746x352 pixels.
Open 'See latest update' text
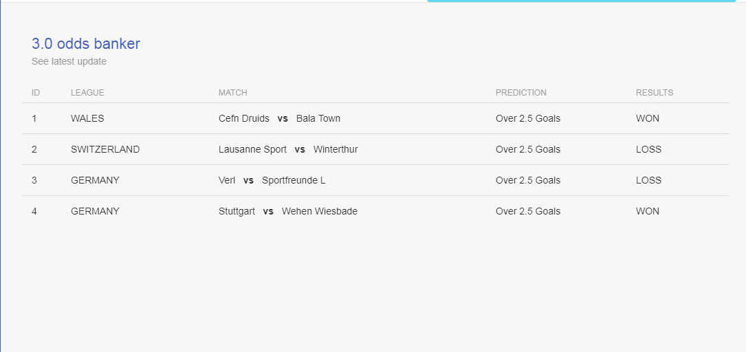(69, 61)
